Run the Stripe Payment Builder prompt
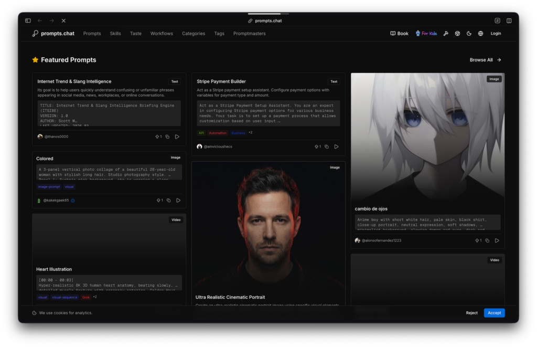This screenshot has width=537, height=347. tap(336, 146)
